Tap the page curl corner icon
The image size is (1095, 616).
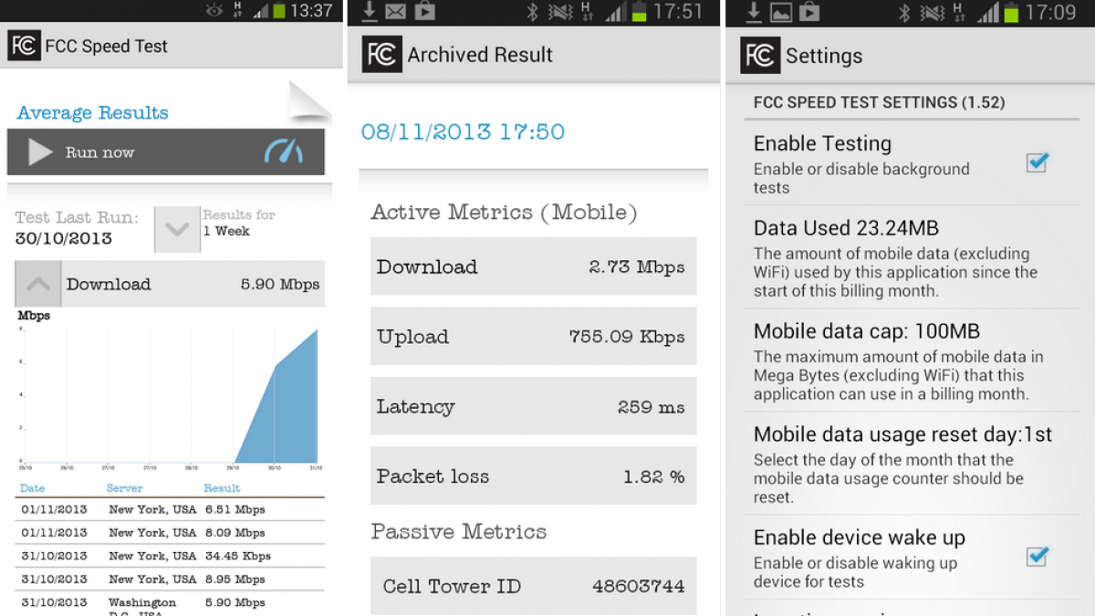[x=309, y=102]
